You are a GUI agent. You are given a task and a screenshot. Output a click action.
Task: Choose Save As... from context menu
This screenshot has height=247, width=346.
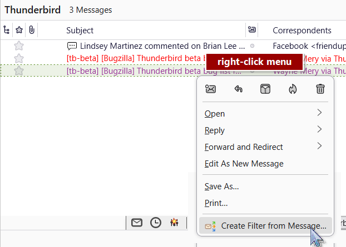click(x=265, y=186)
